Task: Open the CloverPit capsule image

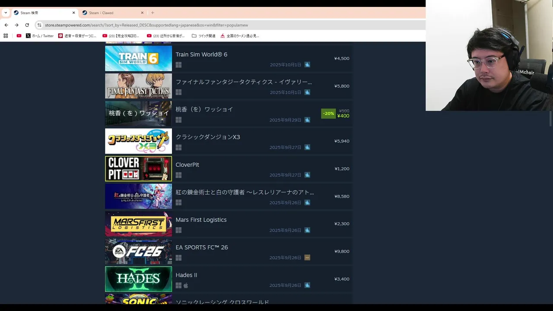Action: click(138, 168)
